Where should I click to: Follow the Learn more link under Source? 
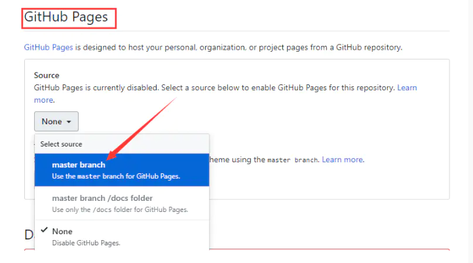(x=407, y=88)
